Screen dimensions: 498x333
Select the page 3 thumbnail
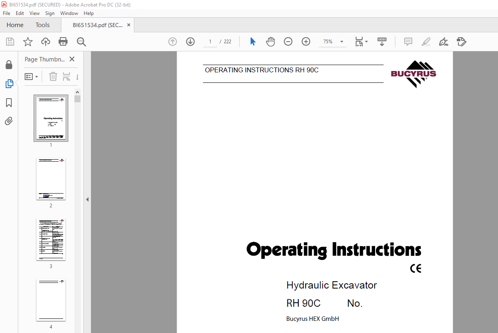51,240
